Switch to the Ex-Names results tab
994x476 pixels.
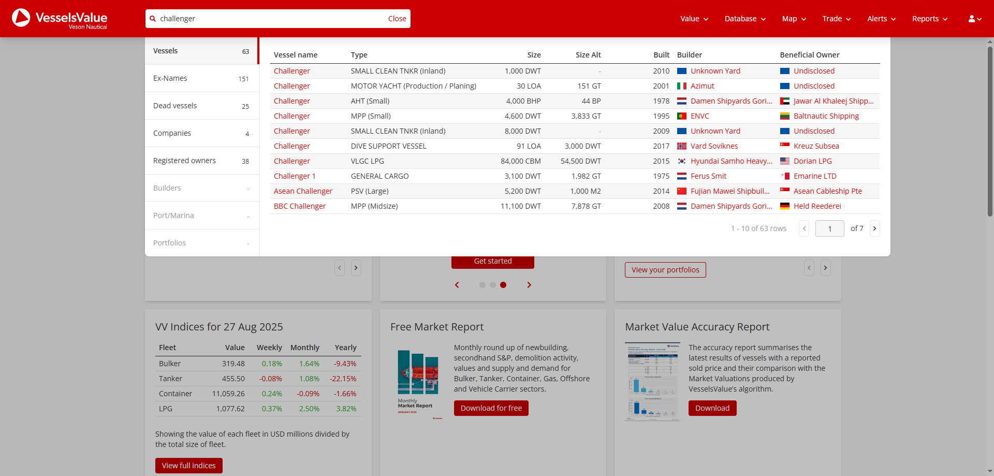[x=201, y=78]
